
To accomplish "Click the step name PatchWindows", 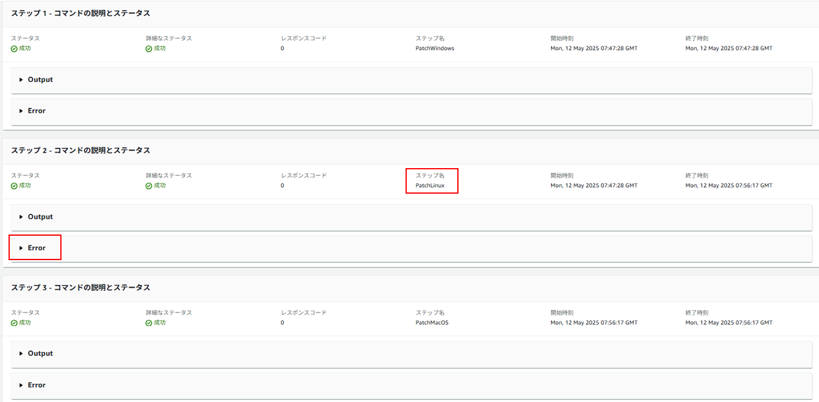I will coord(435,49).
